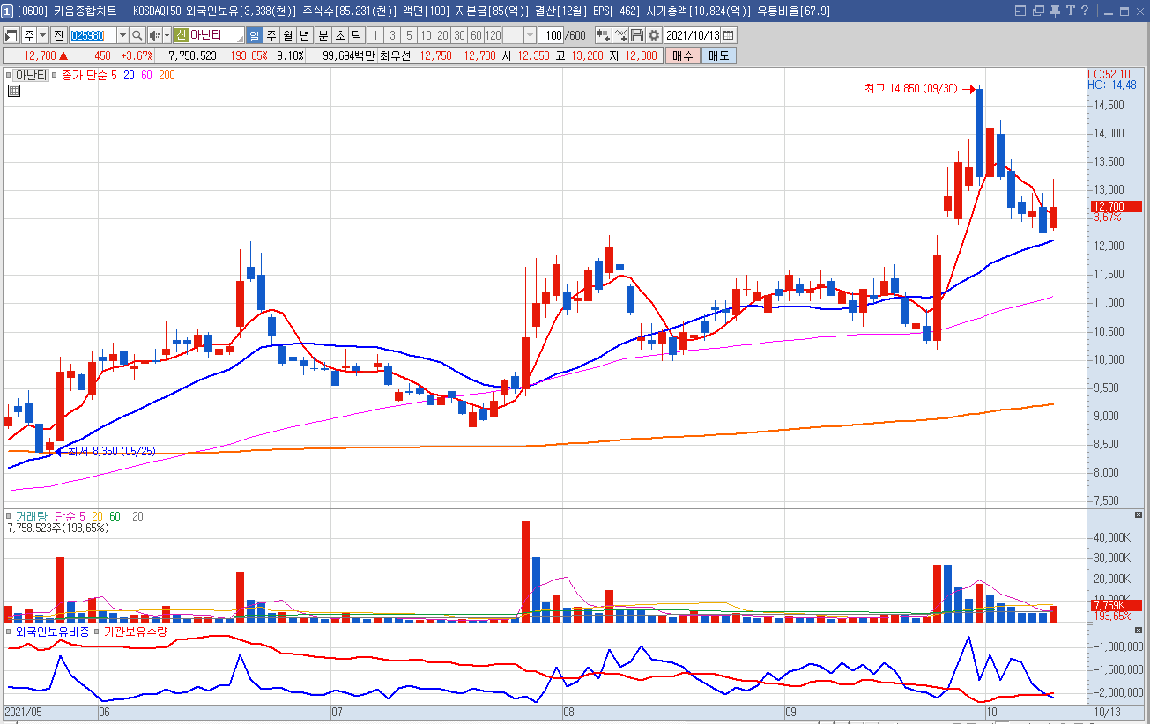Open the stock code history dropdown arrow
Screen dimensions: 1150x724
pos(122,35)
